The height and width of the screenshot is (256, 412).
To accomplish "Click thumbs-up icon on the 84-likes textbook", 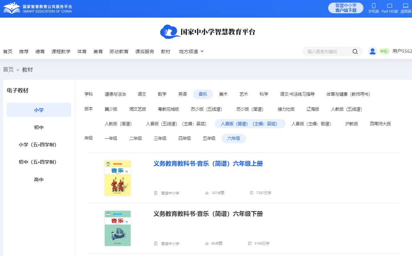I will click(207, 243).
